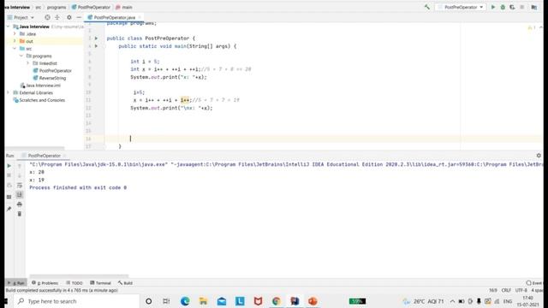Collapse the src folder
This screenshot has width=548, height=308.
click(15, 49)
